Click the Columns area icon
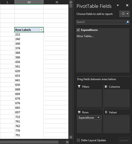 106,86
